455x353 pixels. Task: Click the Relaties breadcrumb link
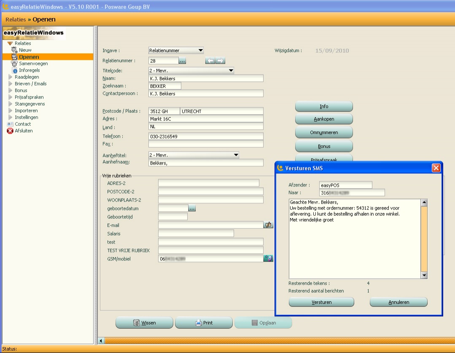(x=16, y=19)
